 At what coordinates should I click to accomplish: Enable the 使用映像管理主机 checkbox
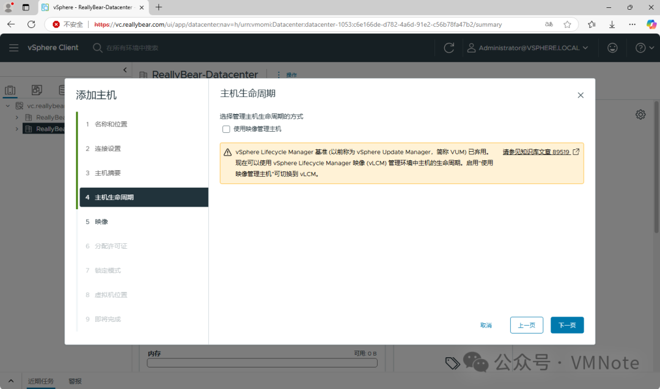(226, 129)
